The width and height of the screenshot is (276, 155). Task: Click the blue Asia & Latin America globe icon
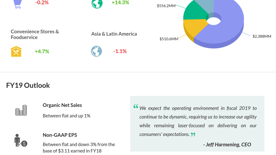coord(97,51)
